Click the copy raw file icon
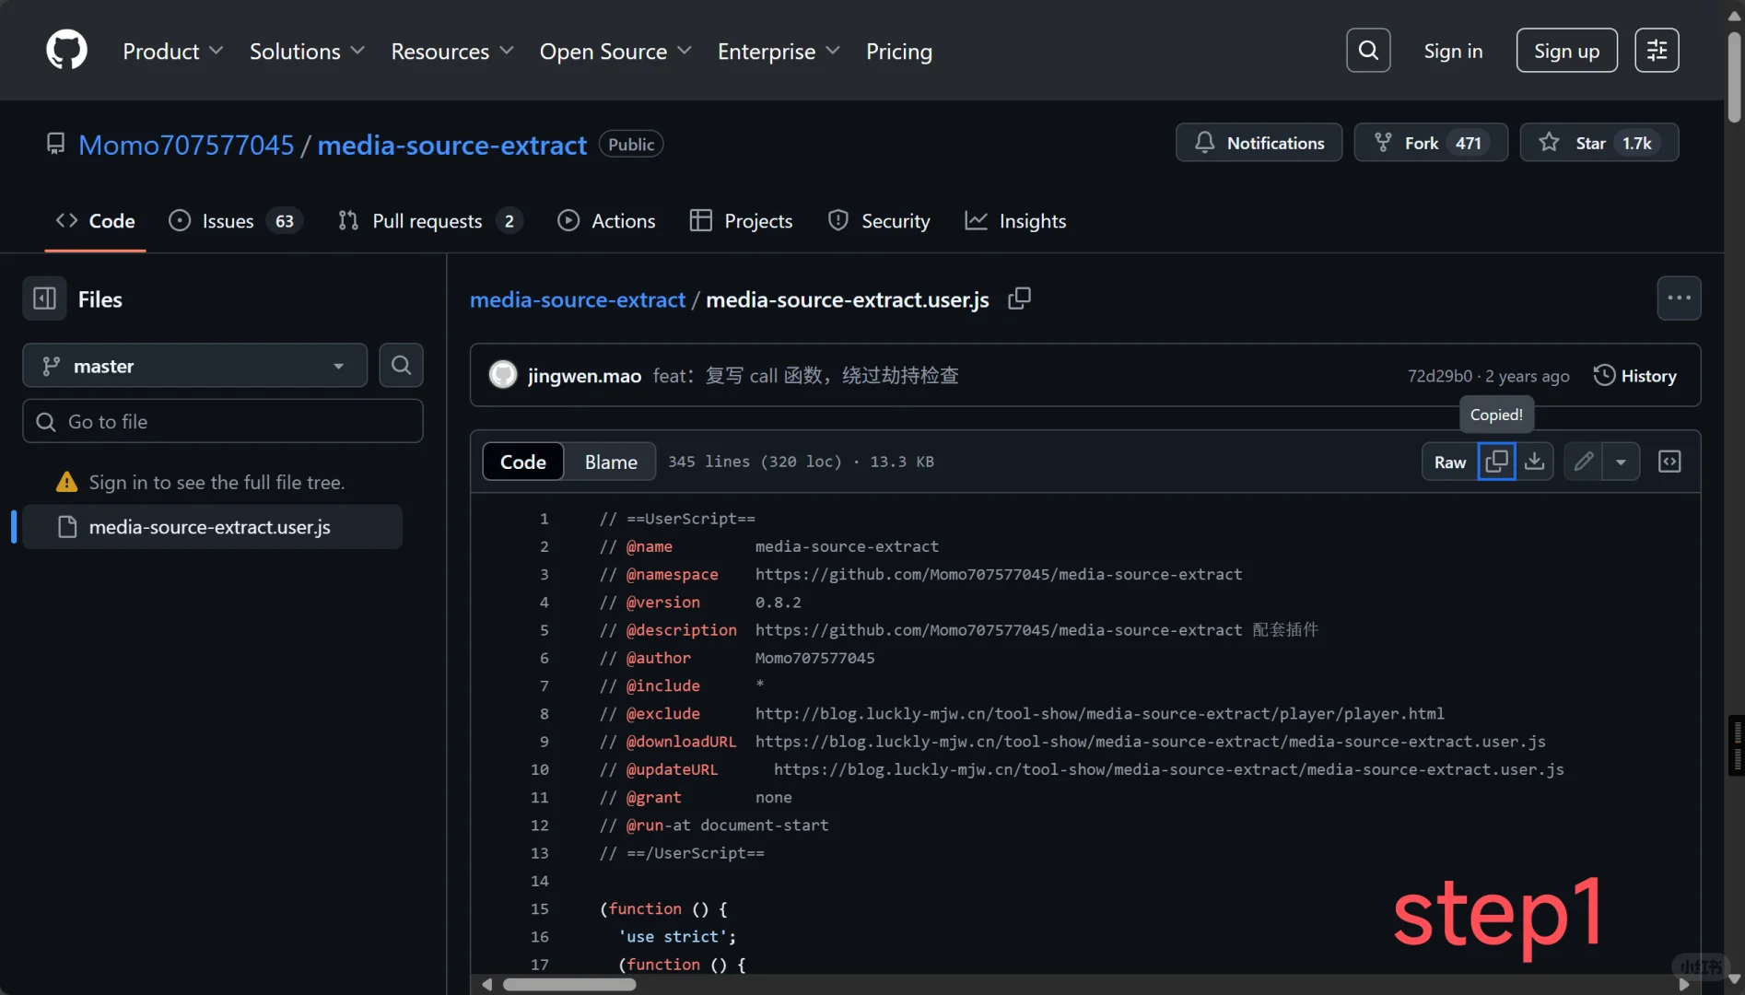This screenshot has height=995, width=1745. (x=1496, y=462)
